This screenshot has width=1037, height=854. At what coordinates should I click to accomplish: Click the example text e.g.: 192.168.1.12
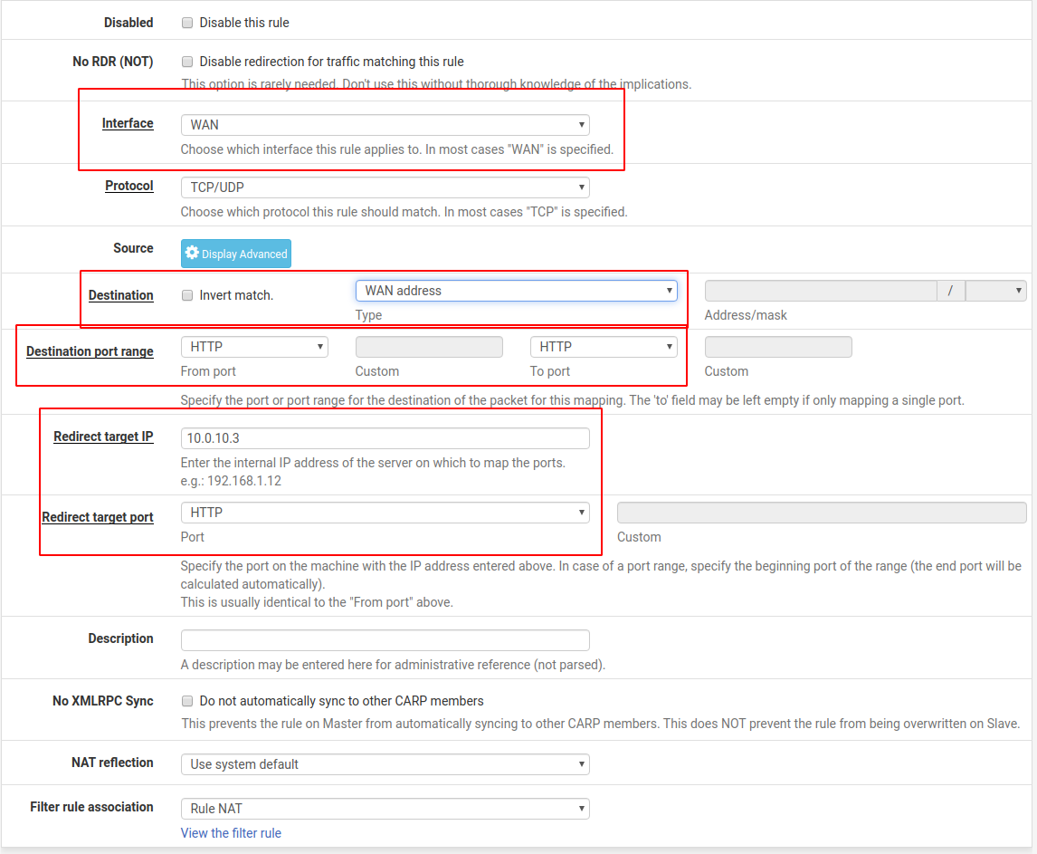click(x=231, y=481)
